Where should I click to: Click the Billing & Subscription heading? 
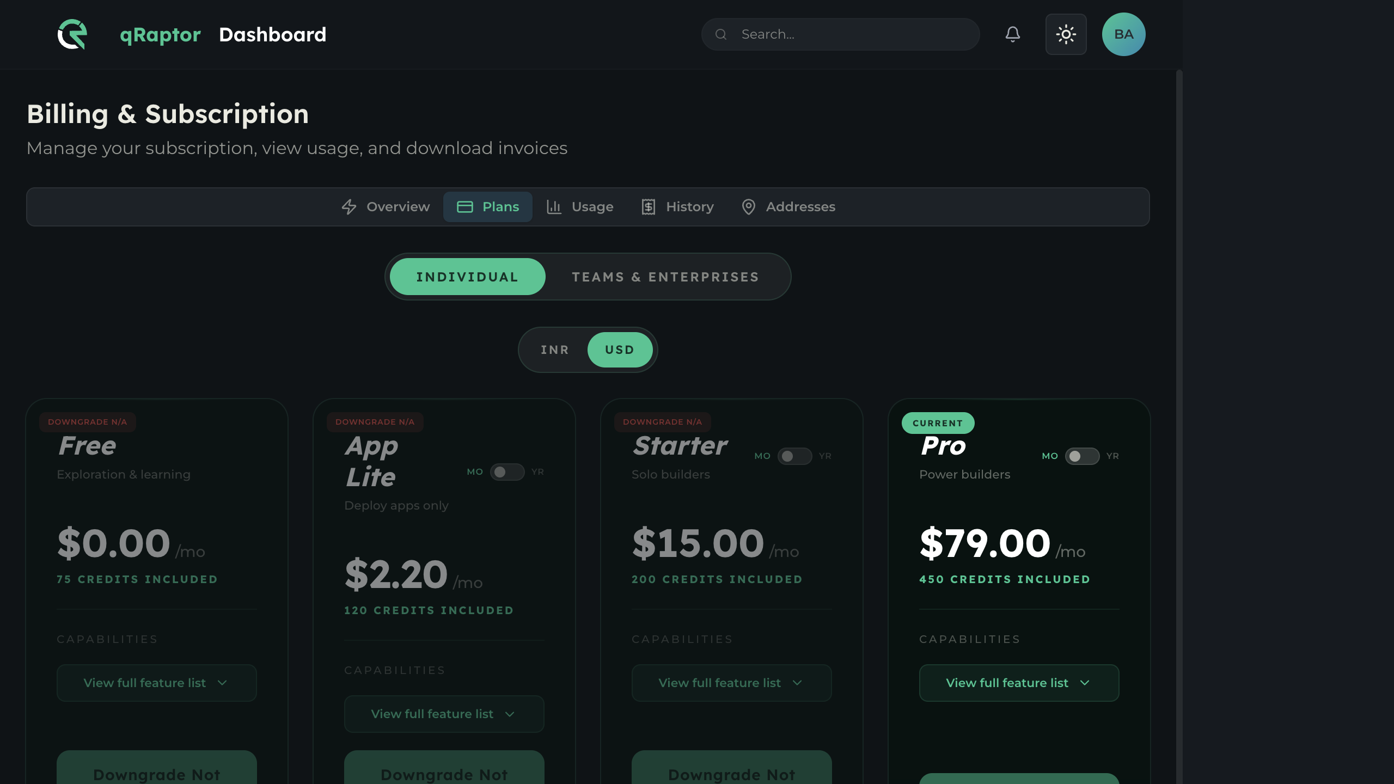(x=168, y=114)
